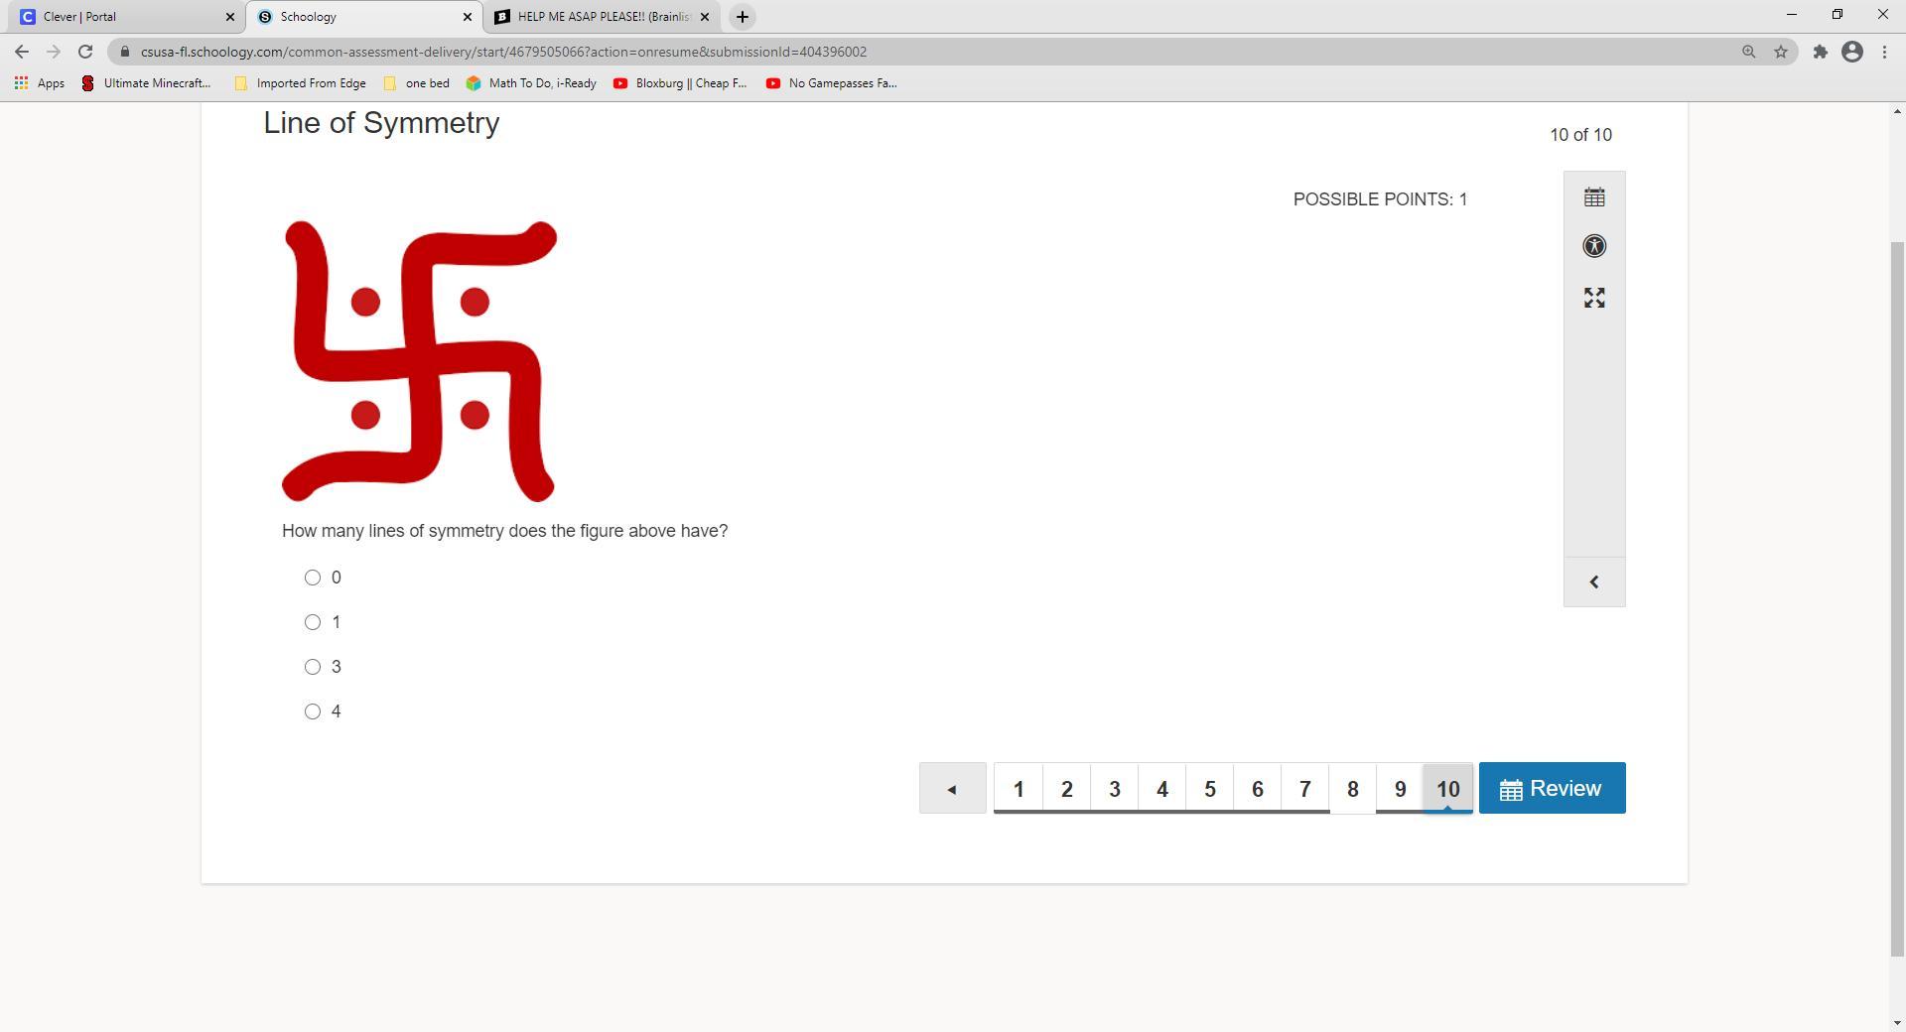Select answer option 1

tap(313, 622)
